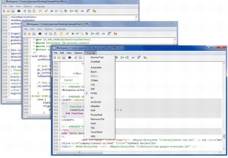The image size is (228, 158).
Task: Choose XML from the Language menu
Action: [x=100, y=136]
